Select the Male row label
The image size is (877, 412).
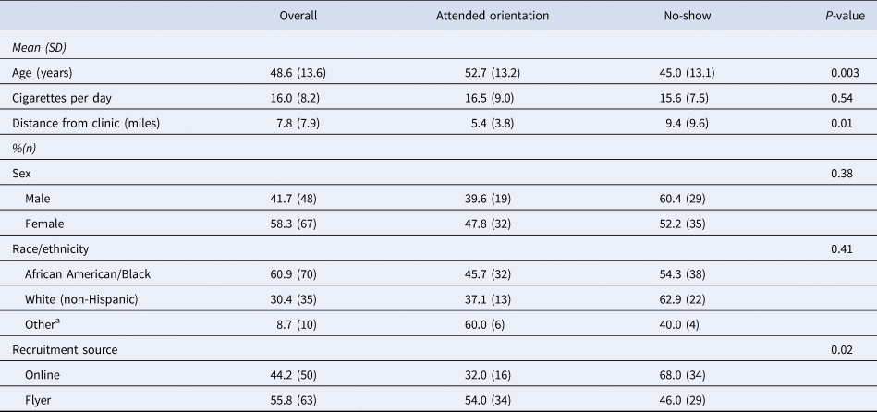[42, 198]
